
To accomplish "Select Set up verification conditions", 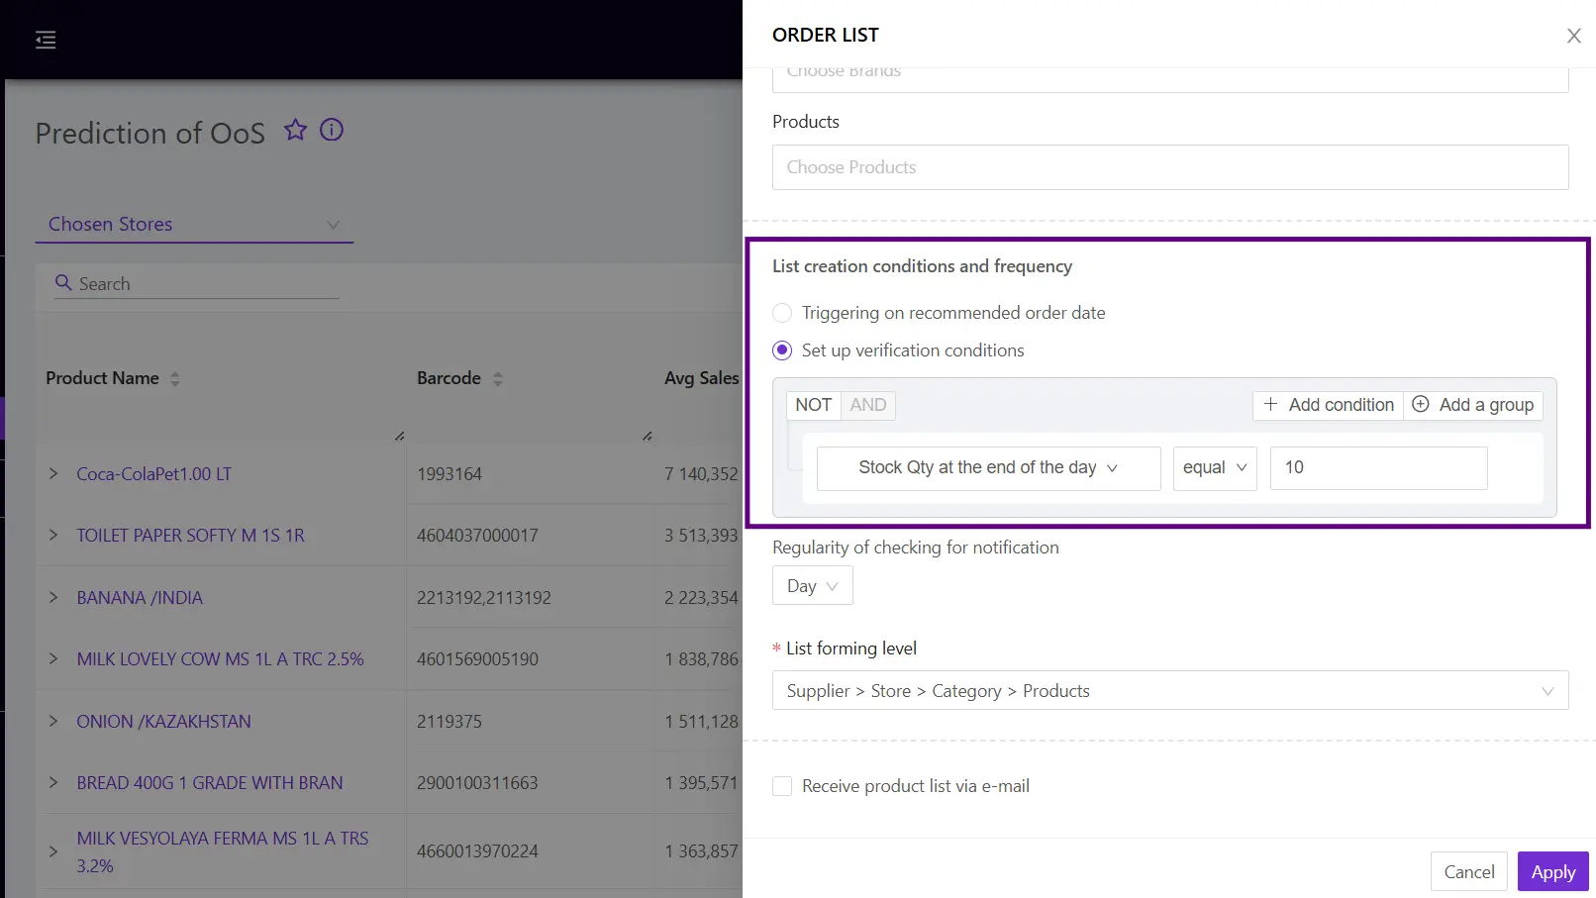I will point(782,349).
